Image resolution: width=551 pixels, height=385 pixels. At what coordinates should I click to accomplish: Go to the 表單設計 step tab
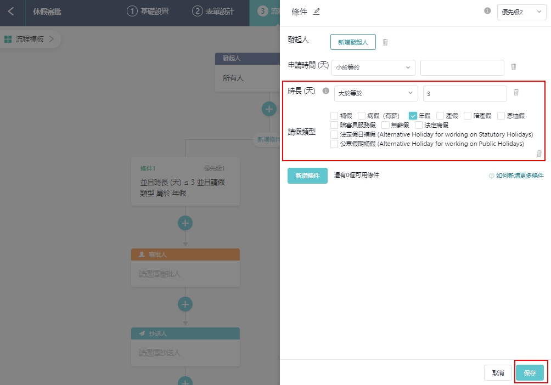(213, 11)
